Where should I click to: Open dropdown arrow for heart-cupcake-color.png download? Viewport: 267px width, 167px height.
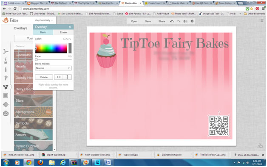[115, 155]
